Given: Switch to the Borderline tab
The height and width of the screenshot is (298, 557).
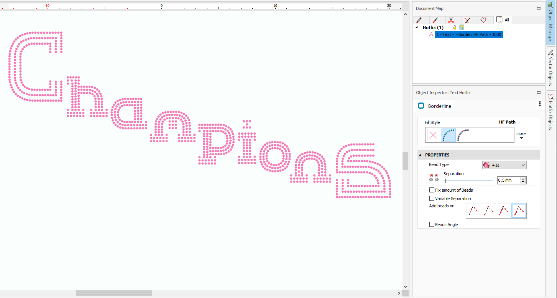Looking at the screenshot, I should click(x=434, y=106).
